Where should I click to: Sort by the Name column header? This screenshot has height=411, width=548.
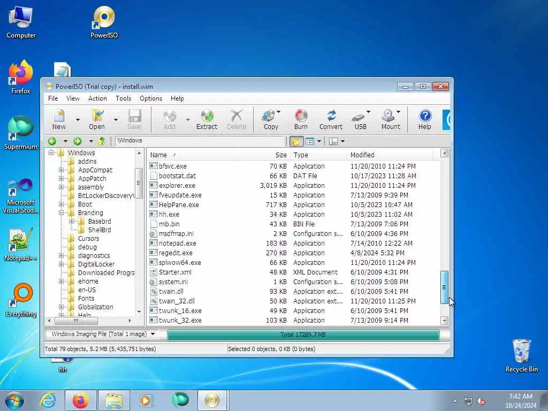pos(191,155)
